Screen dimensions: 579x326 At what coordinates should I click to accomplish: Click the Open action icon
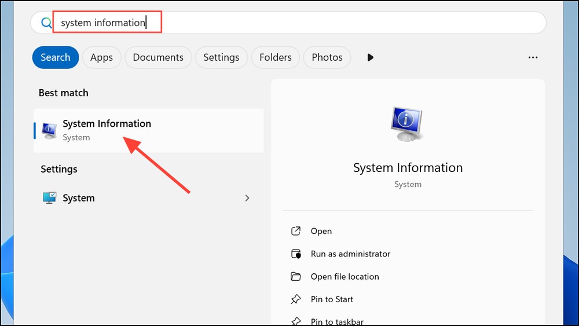point(296,231)
